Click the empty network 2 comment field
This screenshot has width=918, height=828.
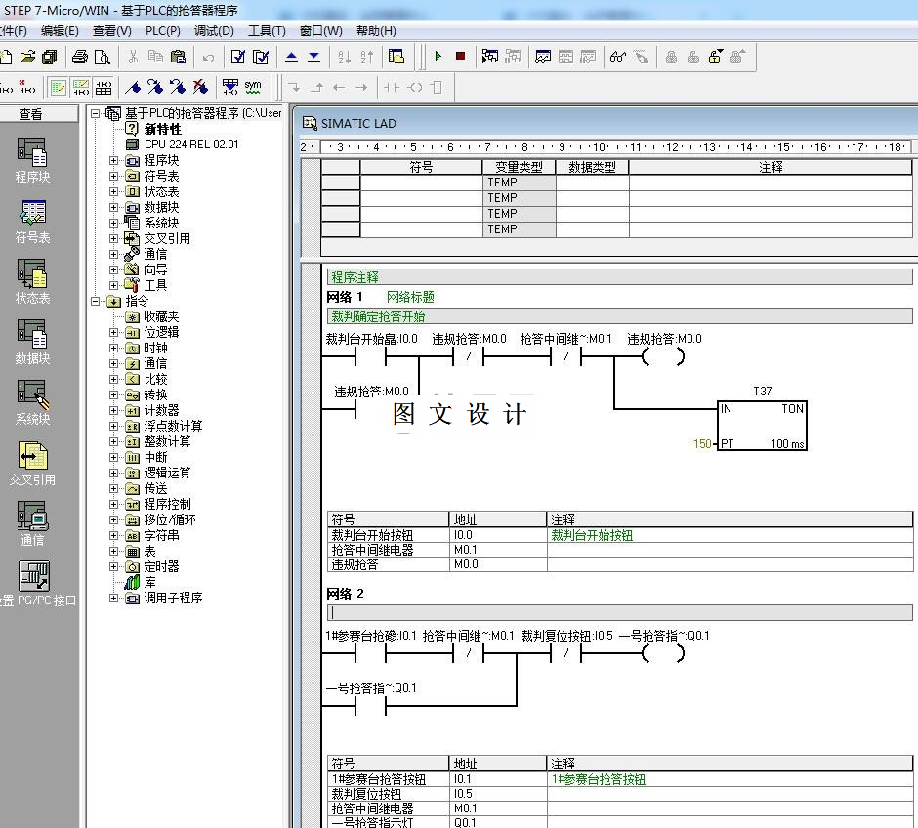619,612
